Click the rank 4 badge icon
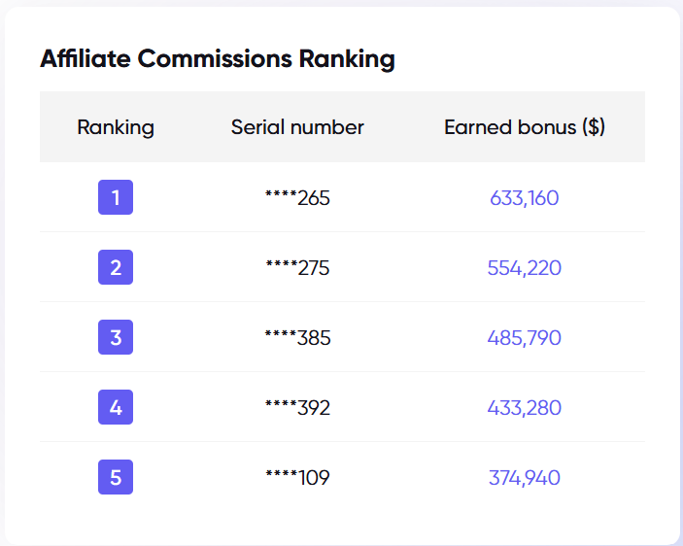 click(116, 408)
